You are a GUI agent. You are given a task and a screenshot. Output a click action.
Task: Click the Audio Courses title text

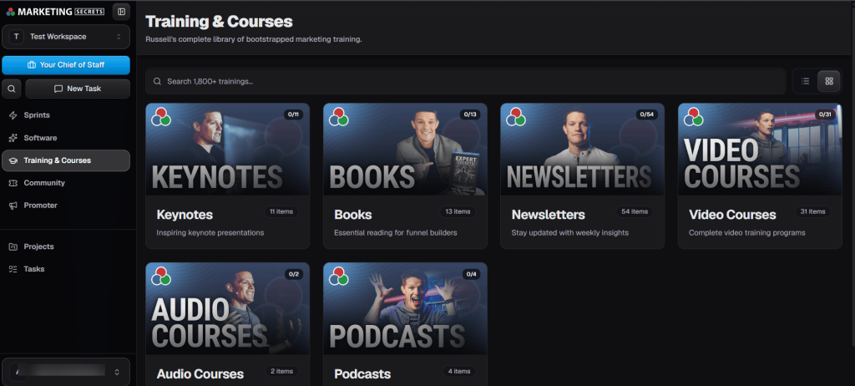pyautogui.click(x=200, y=374)
